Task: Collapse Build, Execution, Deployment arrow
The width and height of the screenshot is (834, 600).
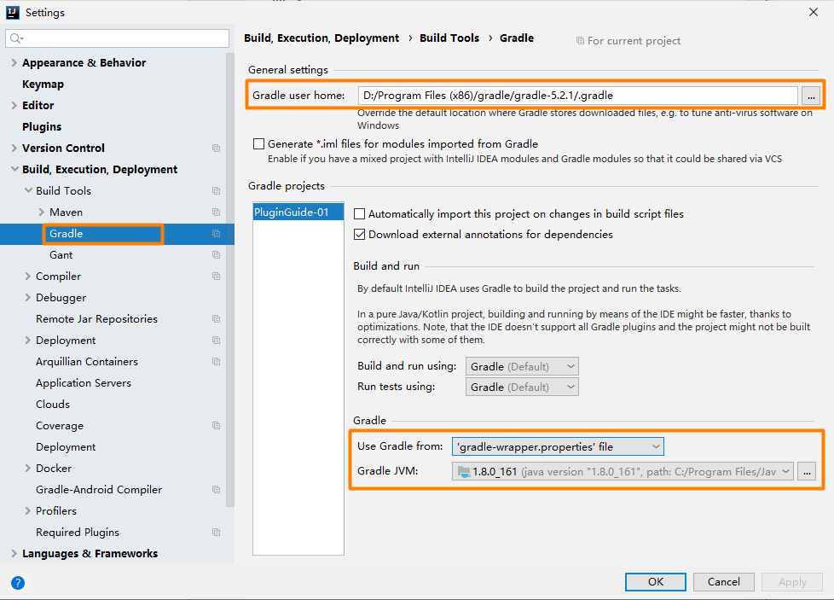Action: [14, 169]
